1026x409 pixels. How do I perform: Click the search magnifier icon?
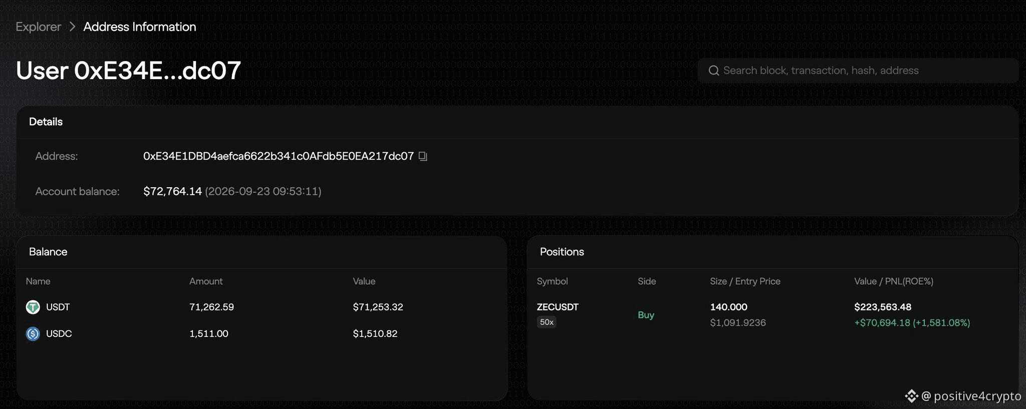click(714, 71)
